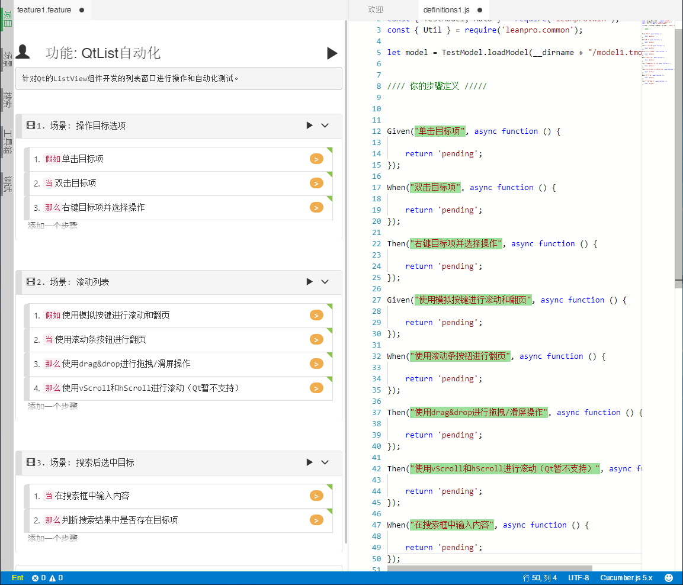Run scenario 3 搜索后选中目标
Screen dimensions: 683x585
click(309, 462)
